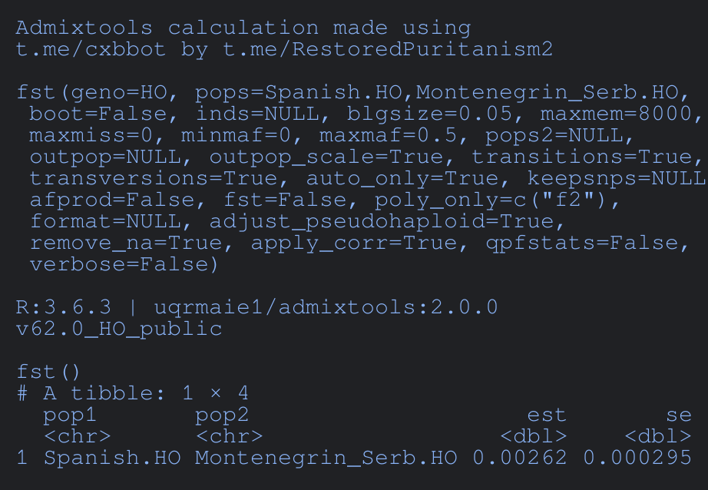Viewport: 708px width, 490px height.
Task: Click the pop2 column header
Action: click(222, 416)
